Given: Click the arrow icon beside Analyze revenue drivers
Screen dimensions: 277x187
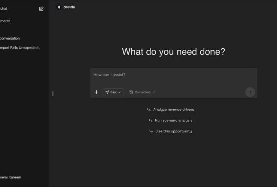Looking at the screenshot, I should coord(149,110).
